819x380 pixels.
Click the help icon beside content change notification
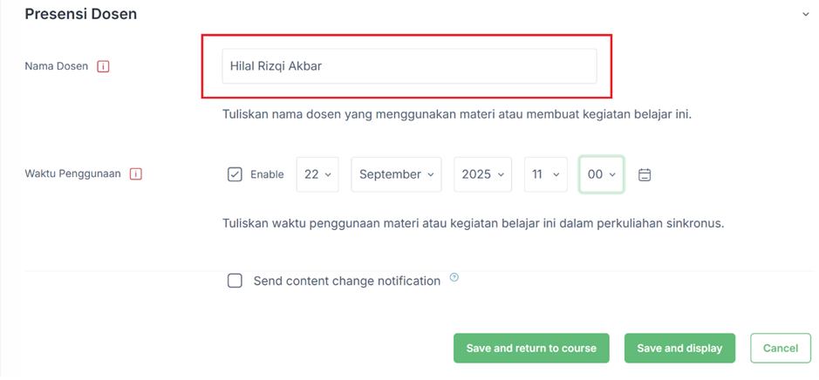pos(454,278)
